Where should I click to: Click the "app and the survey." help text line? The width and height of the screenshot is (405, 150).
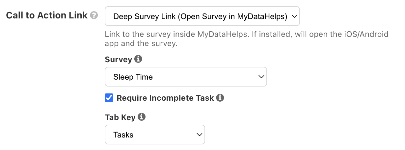[141, 43]
